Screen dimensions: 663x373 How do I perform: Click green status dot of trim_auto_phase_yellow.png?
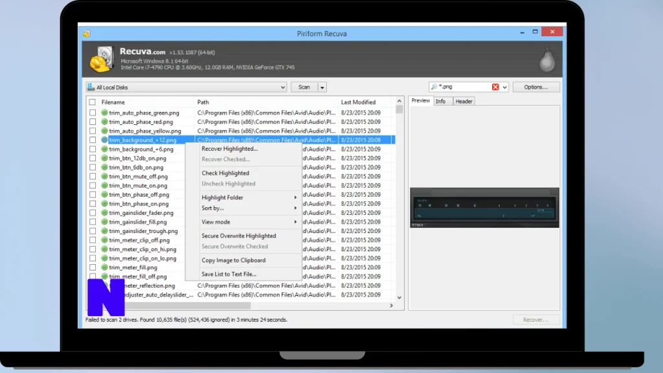(x=104, y=131)
